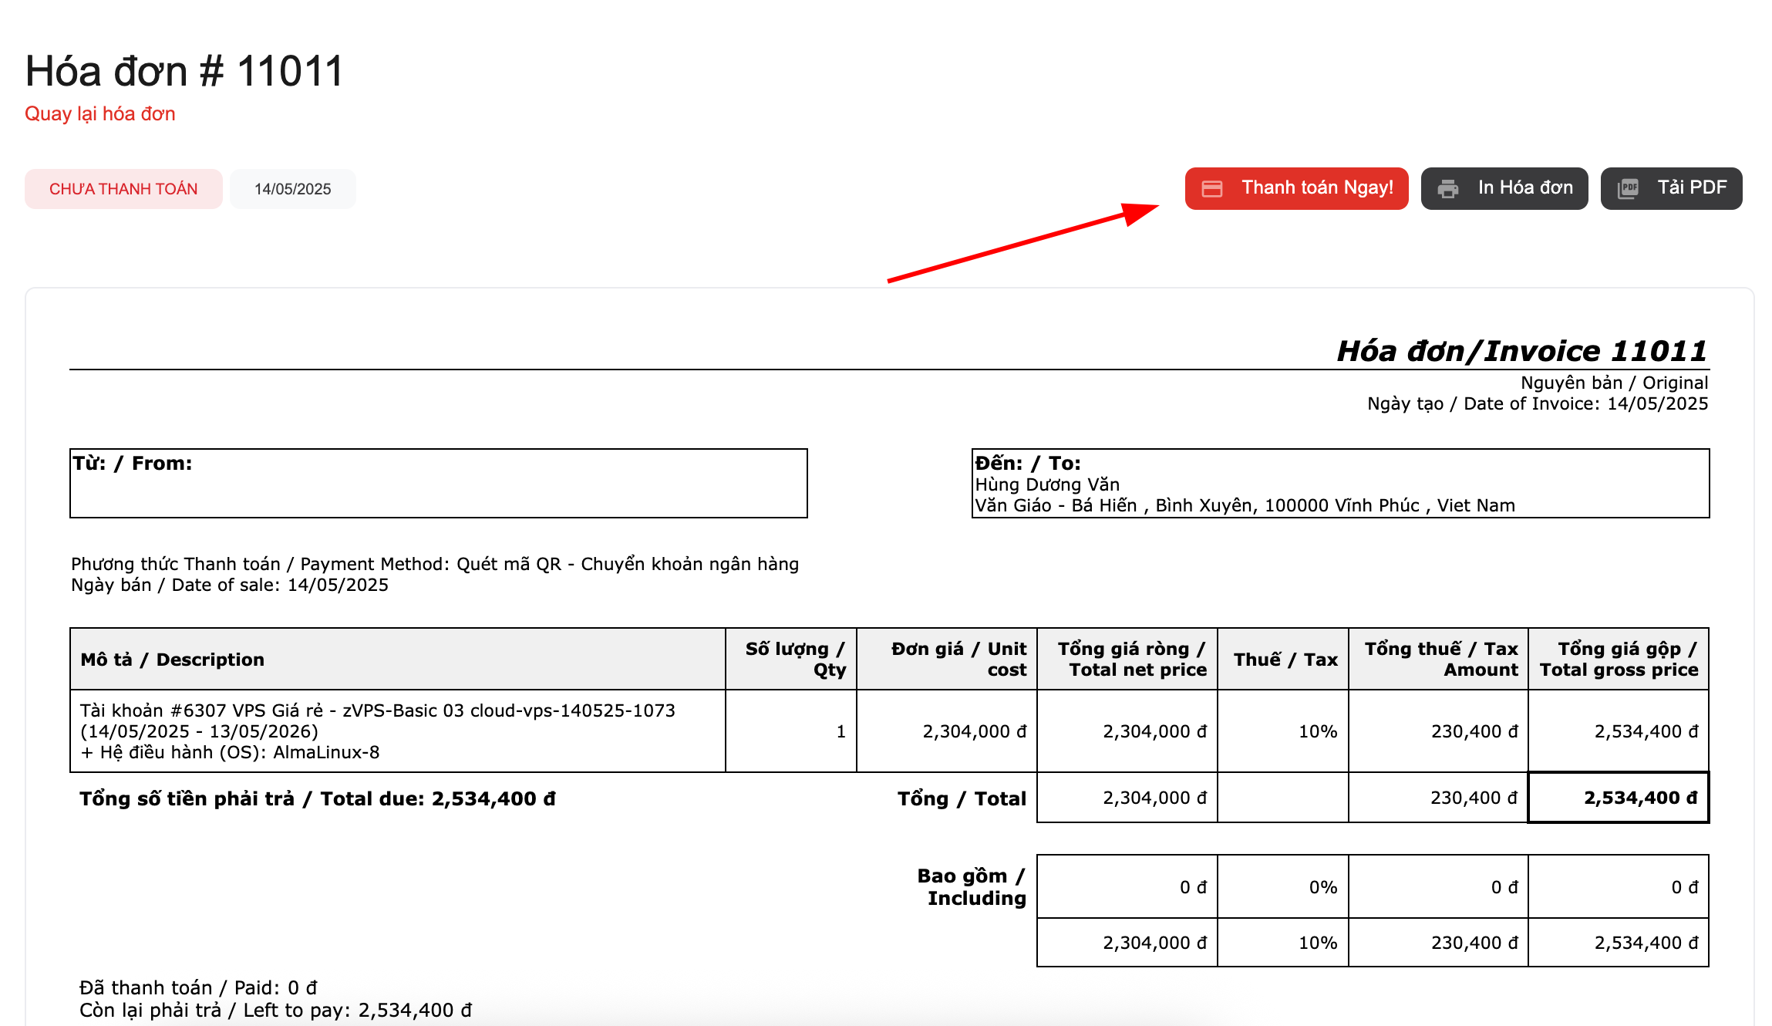1772x1026 pixels.
Task: Click the Hóa đơn/Invoice 11011 document title
Action: tap(1521, 350)
